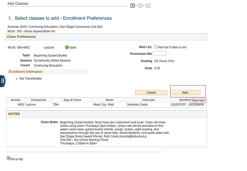Viewport: 247px width, 171px height.
Task: Follow the Go to top link
Action: tap(16, 159)
